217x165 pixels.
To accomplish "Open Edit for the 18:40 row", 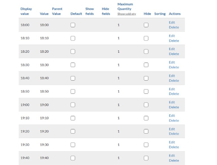I will (172, 76).
